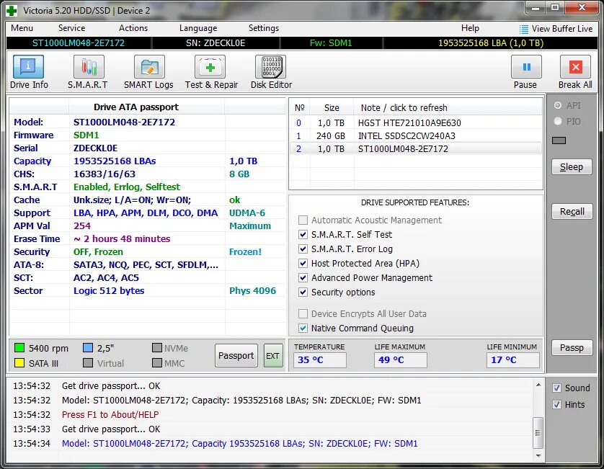The height and width of the screenshot is (469, 604).
Task: Open the Settings menu
Action: pyautogui.click(x=264, y=28)
